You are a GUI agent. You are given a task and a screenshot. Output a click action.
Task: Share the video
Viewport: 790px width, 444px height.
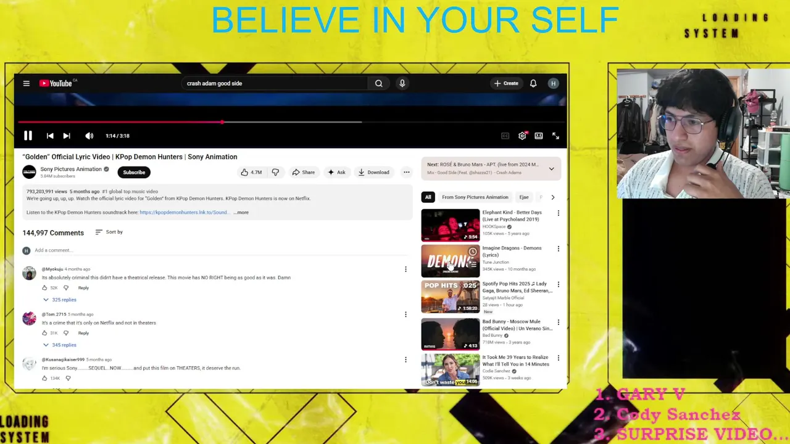coord(304,173)
